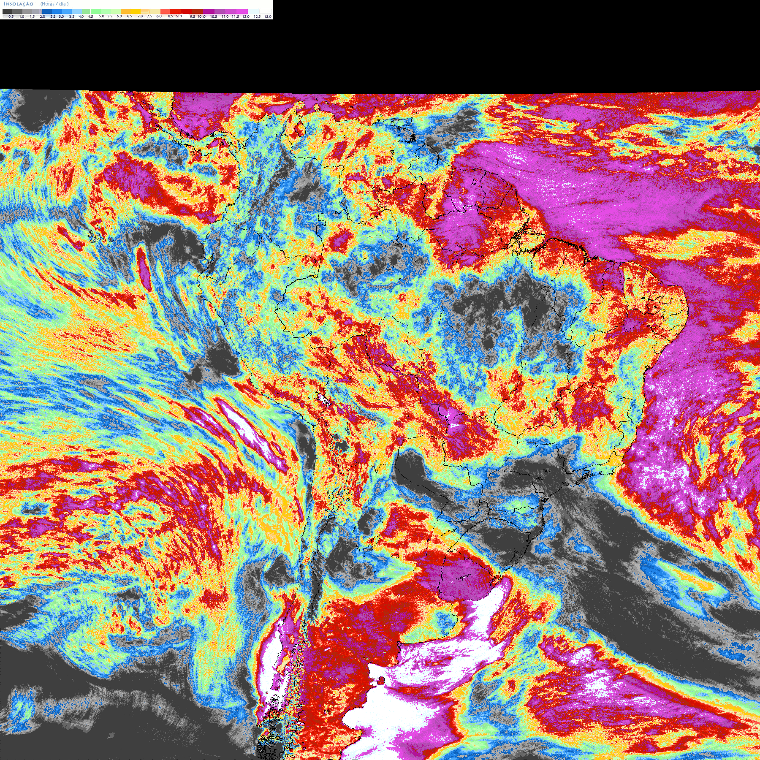Click the 9.5 legend value
Screen dimensions: 760x760
[193, 16]
